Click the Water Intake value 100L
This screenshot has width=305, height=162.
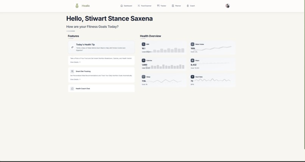[193, 48]
